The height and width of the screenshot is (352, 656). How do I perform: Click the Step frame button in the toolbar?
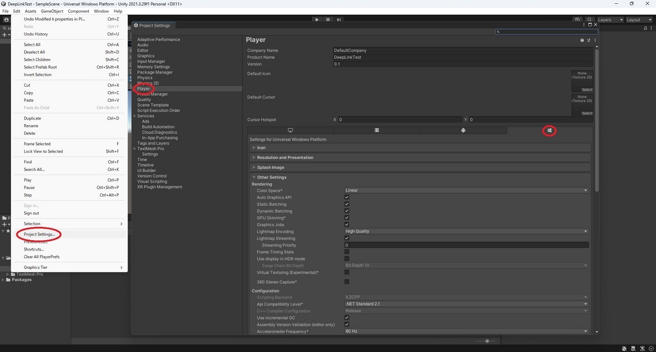tap(339, 19)
